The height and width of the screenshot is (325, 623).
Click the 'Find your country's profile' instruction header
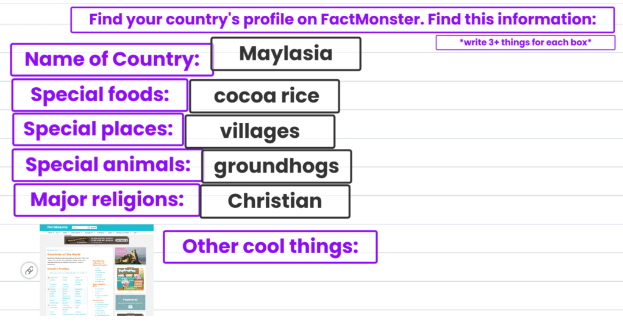pyautogui.click(x=342, y=20)
